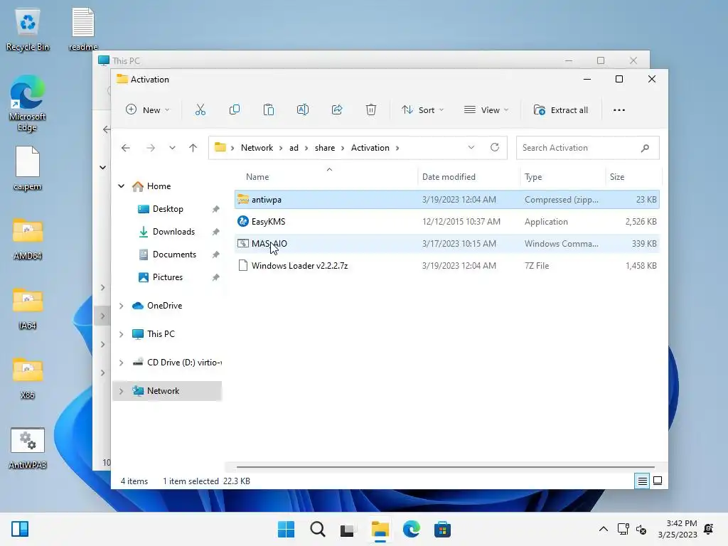
Task: Select the AntiWPA3 desktop icon
Action: (28, 449)
